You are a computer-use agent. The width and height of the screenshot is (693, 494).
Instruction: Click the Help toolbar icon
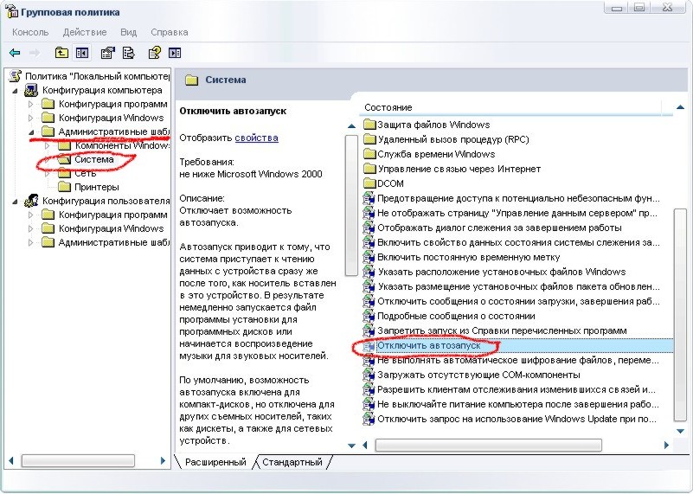point(154,53)
